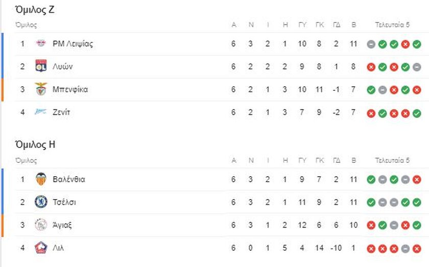Click the Όμιλος Η group heading

pos(35,145)
